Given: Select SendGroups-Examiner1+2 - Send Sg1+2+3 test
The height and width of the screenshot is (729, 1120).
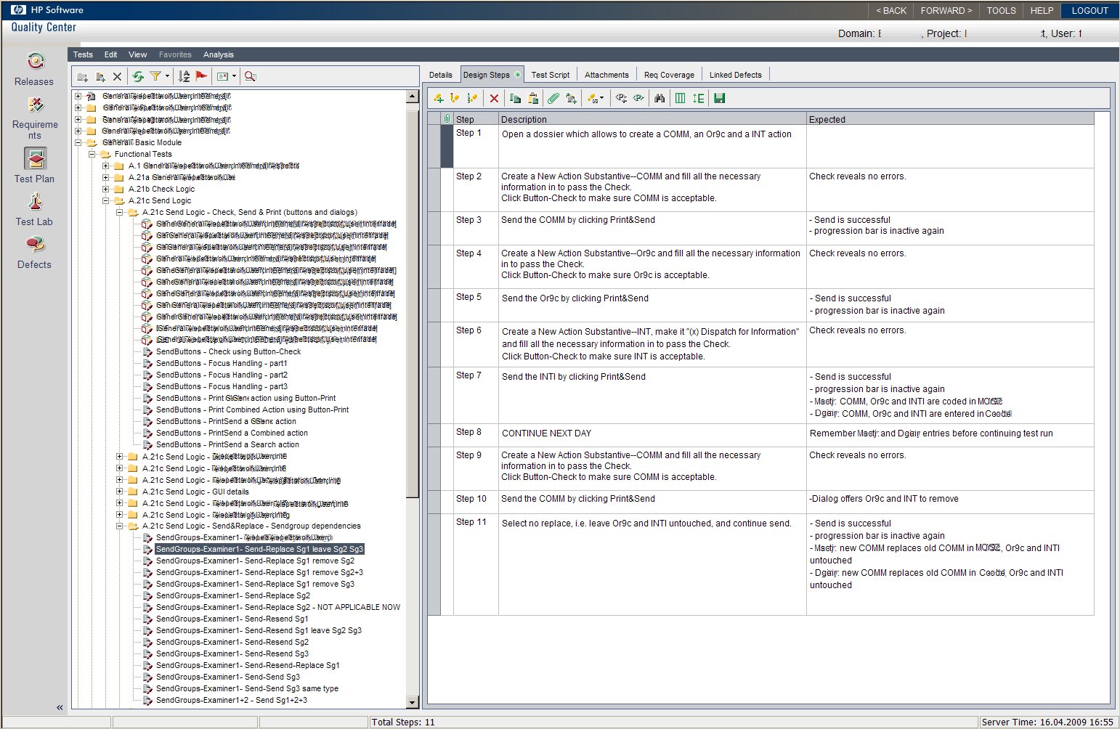Looking at the screenshot, I should pyautogui.click(x=231, y=700).
